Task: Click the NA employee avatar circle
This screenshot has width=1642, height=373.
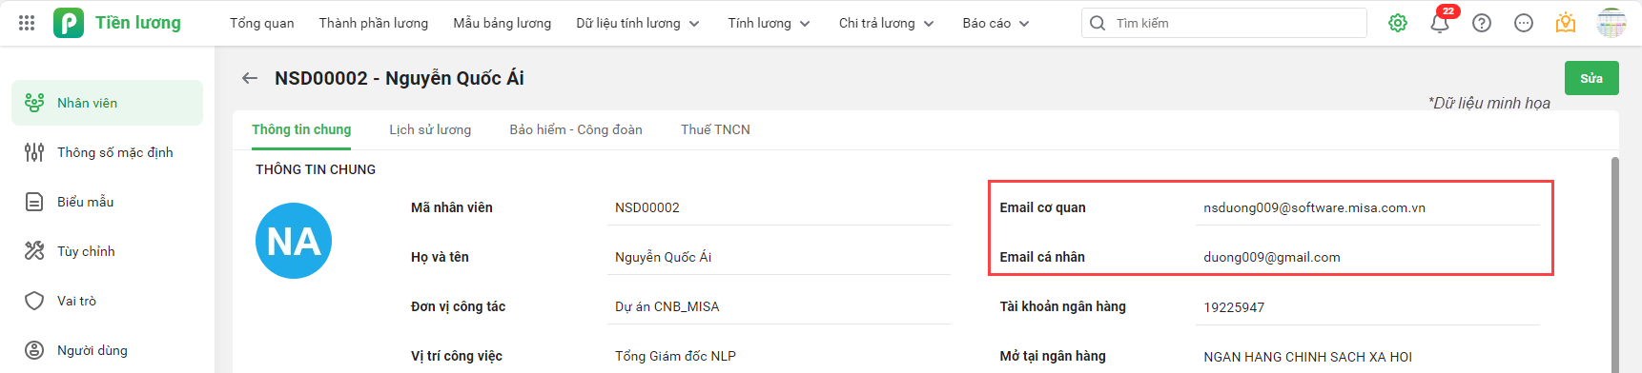Action: pos(294,241)
